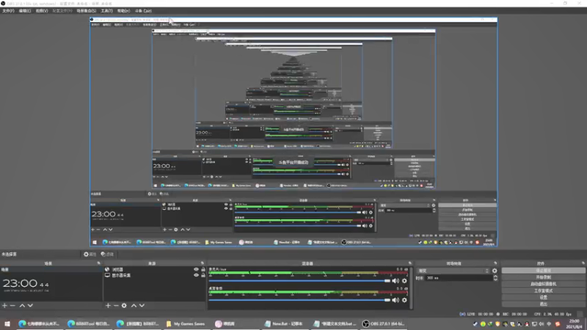Viewport: 587px width, 330px height.
Task: Remove selected scene with minus icon
Action: 12,306
